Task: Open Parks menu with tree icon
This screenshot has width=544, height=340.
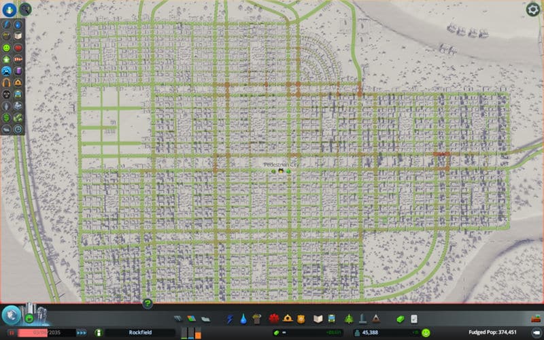Action: pos(348,318)
